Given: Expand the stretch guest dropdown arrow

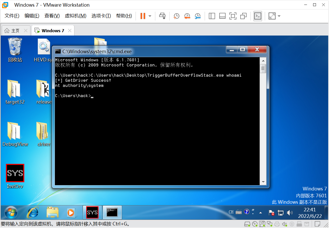Looking at the screenshot, I should coord(279,16).
